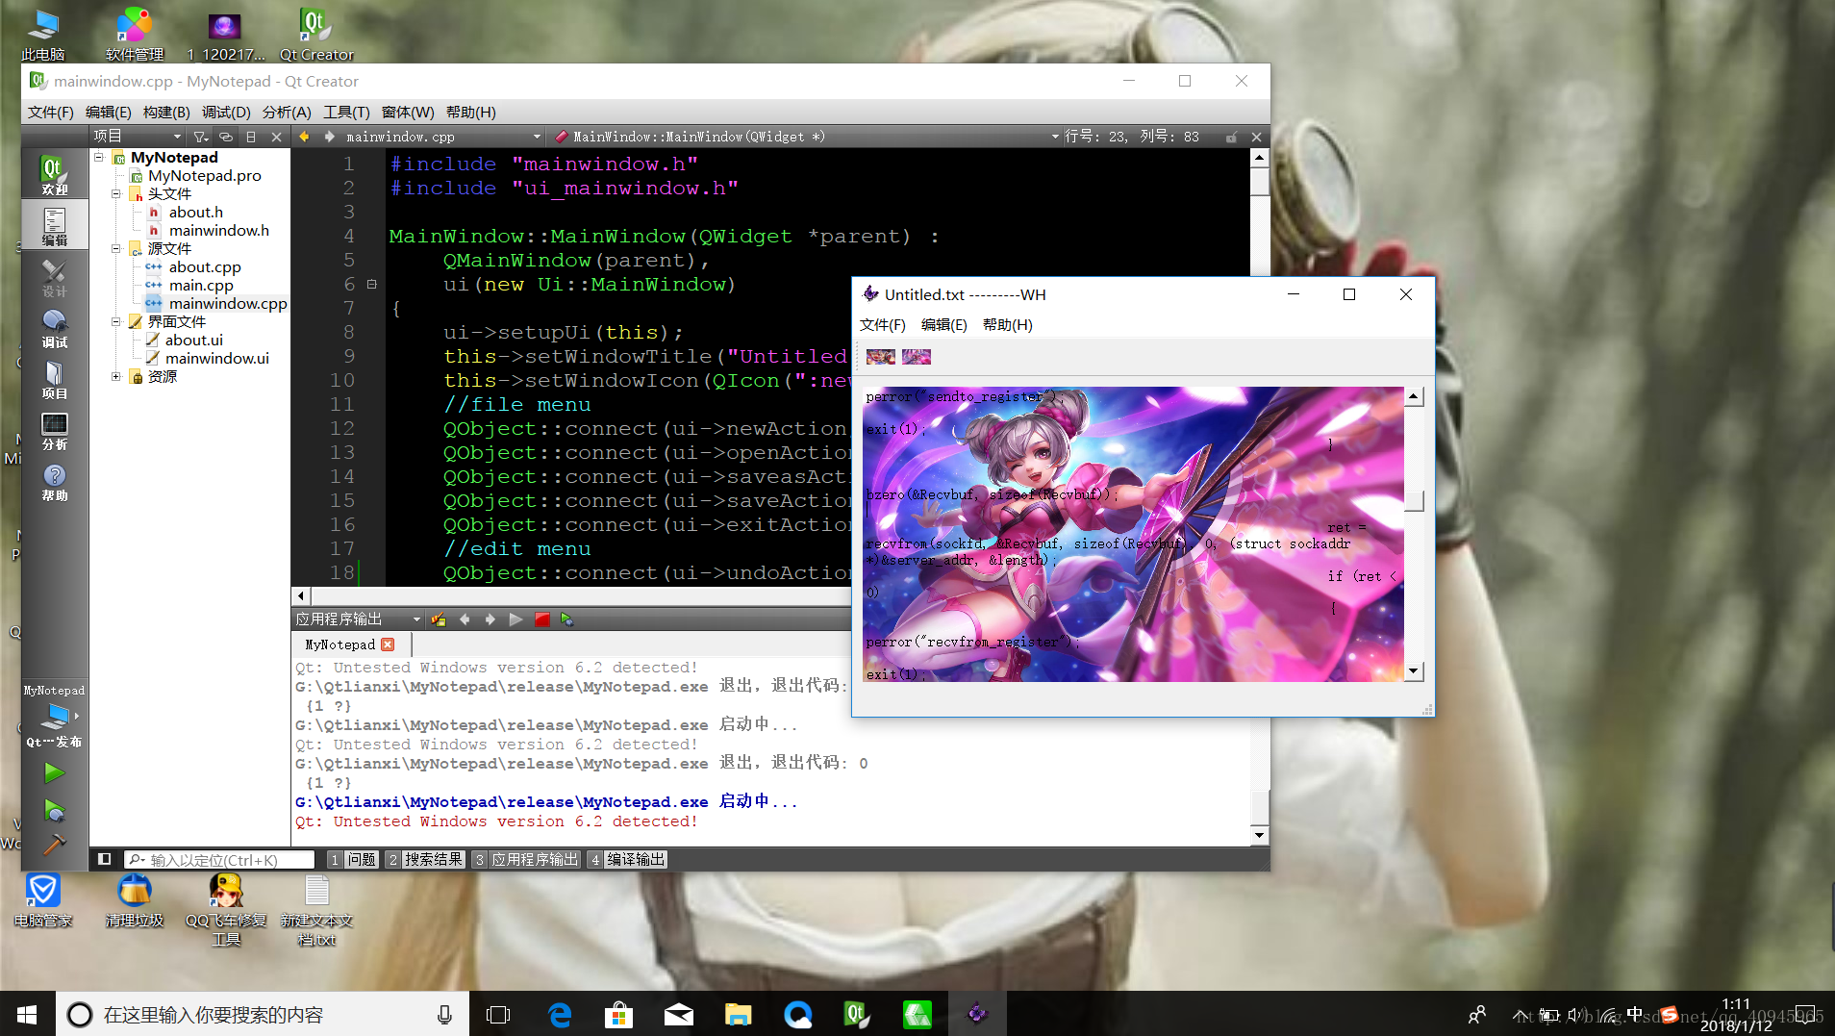The image size is (1835, 1036).
Task: Close the MyNotepad output tab
Action: point(388,644)
